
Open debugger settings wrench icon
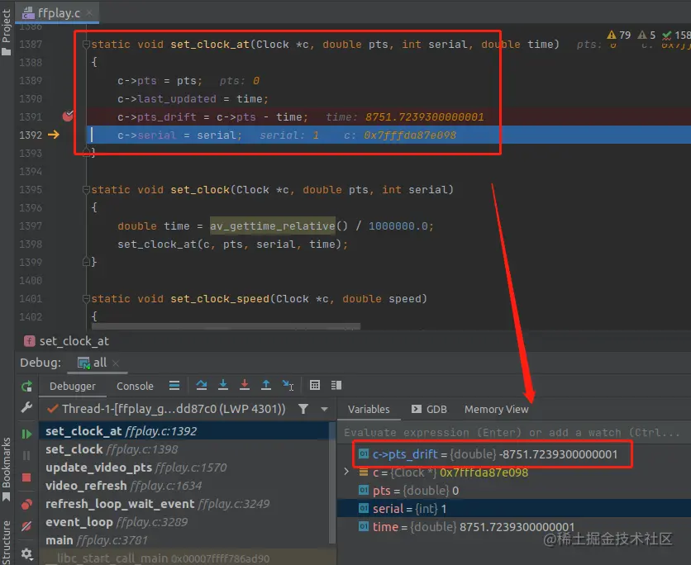[27, 408]
